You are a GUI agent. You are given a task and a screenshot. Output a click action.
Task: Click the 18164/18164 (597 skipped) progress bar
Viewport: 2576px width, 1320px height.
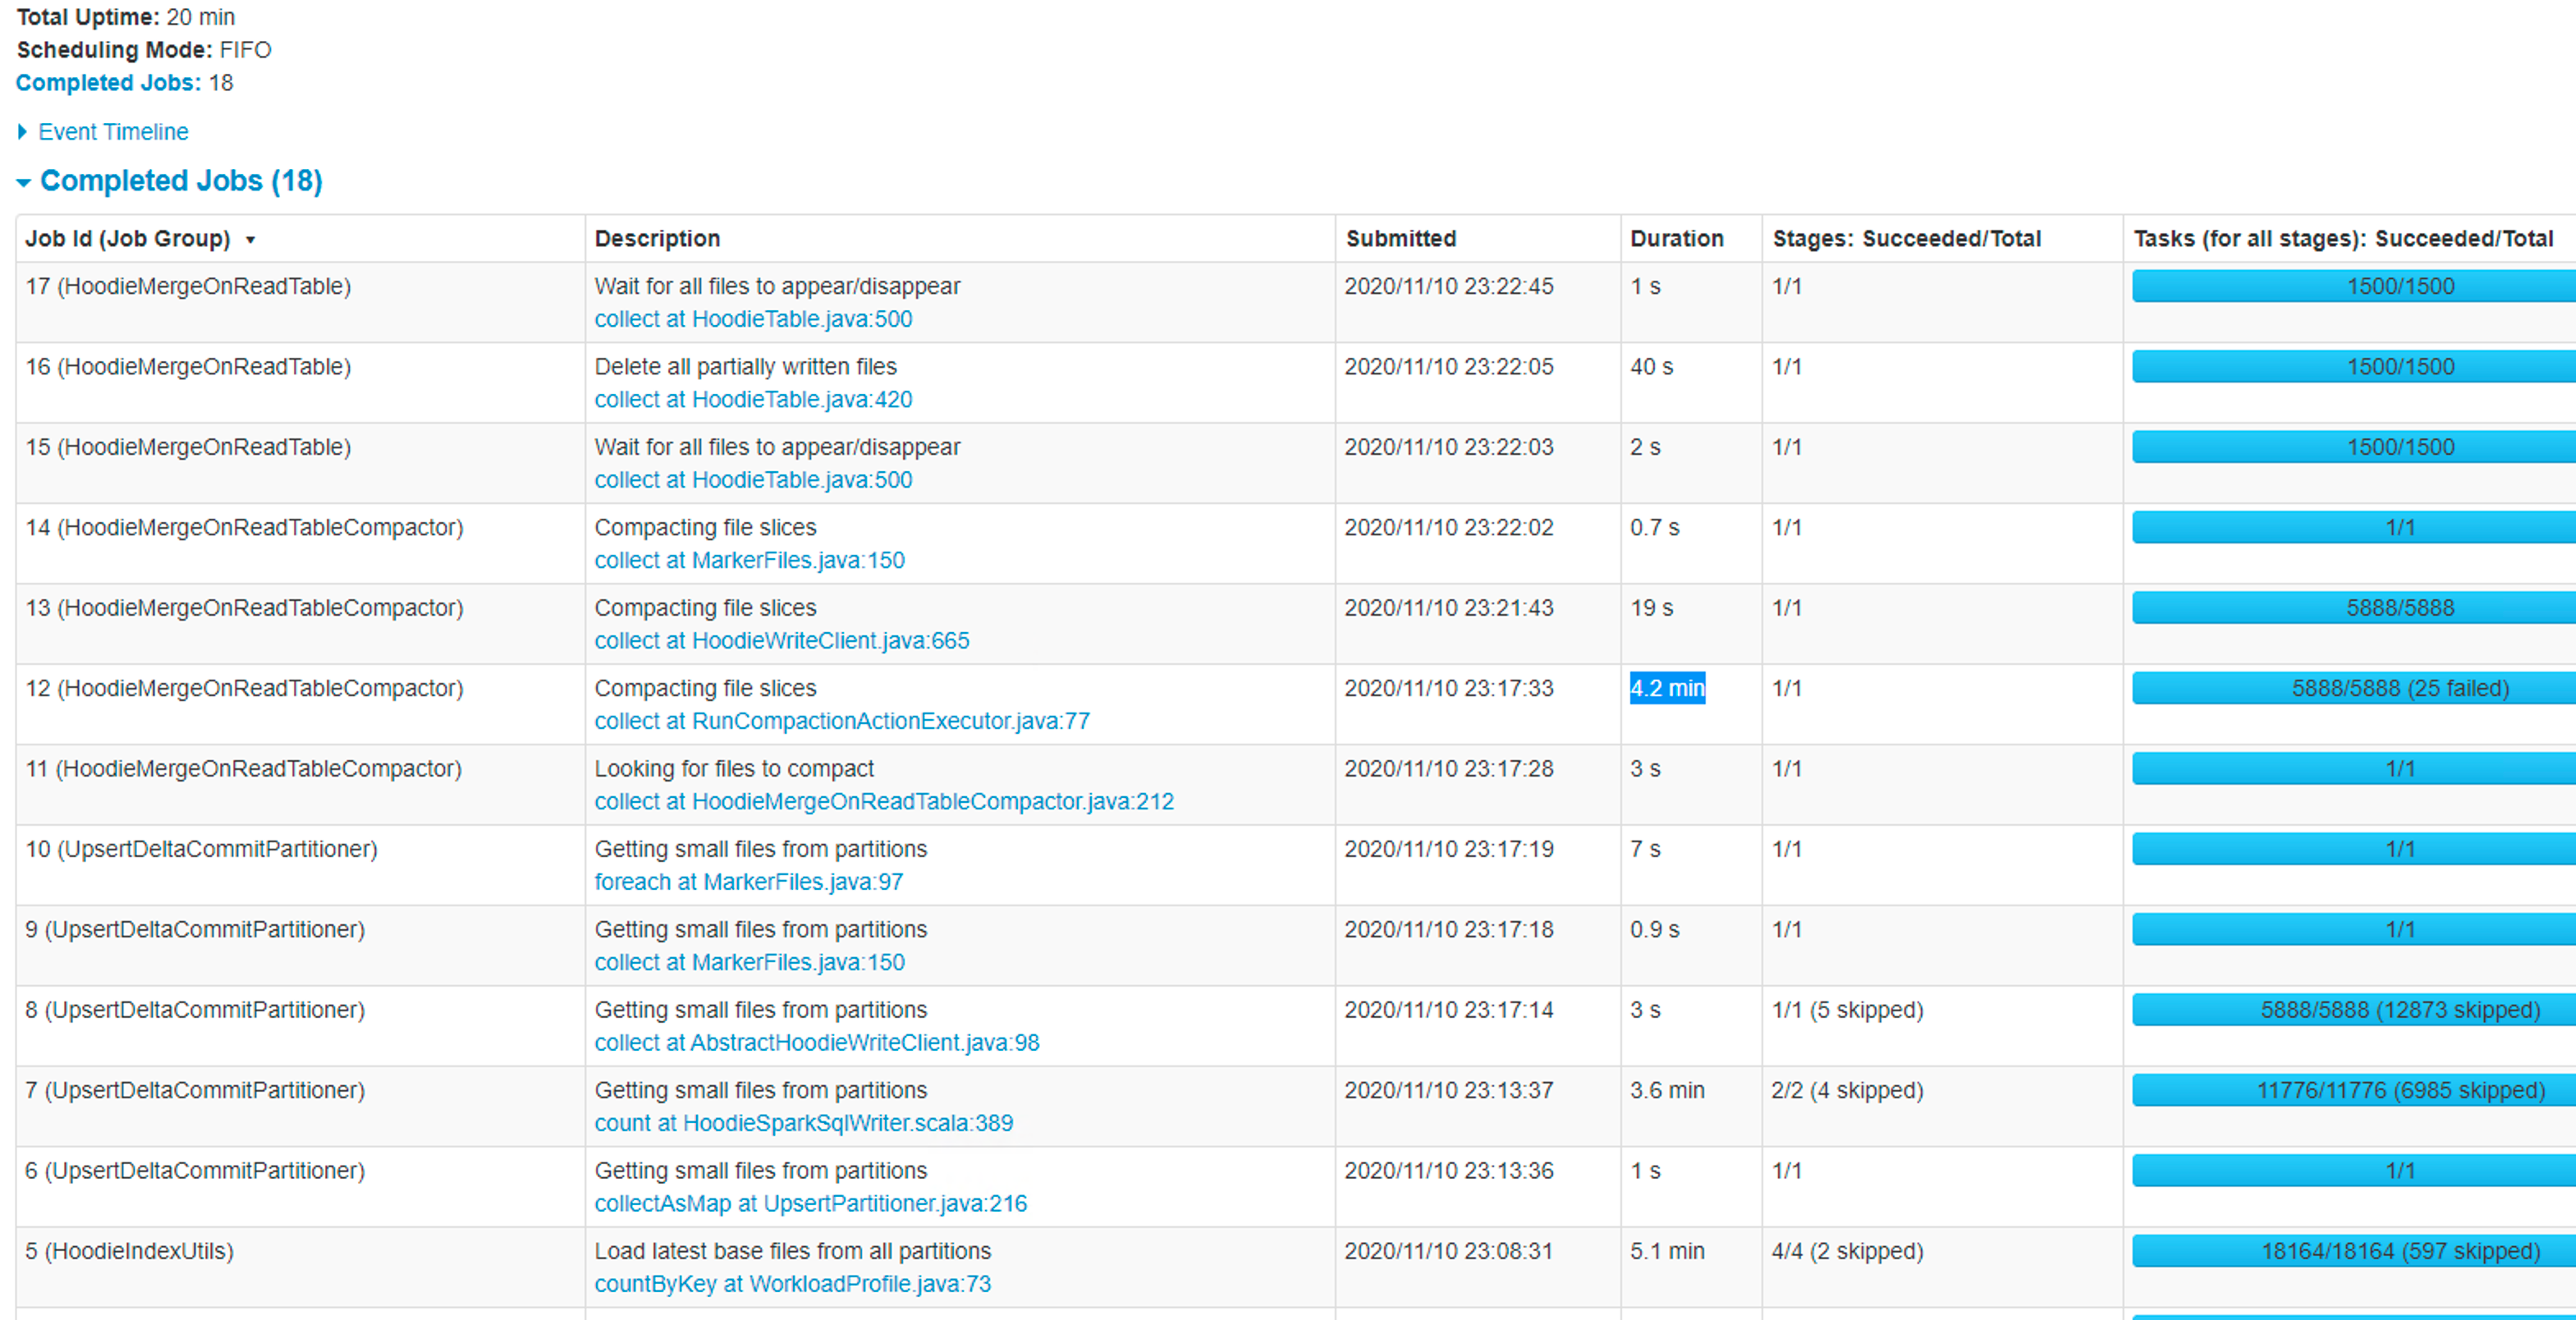2399,1251
